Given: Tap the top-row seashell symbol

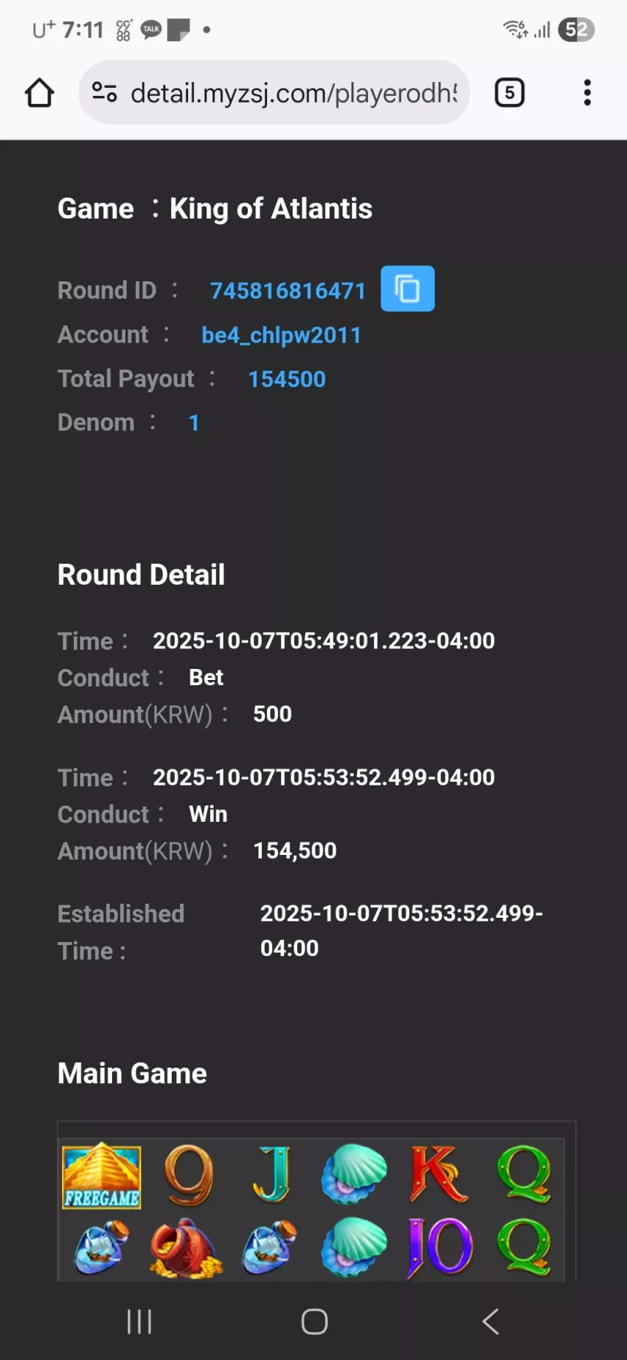Looking at the screenshot, I should (x=354, y=1174).
